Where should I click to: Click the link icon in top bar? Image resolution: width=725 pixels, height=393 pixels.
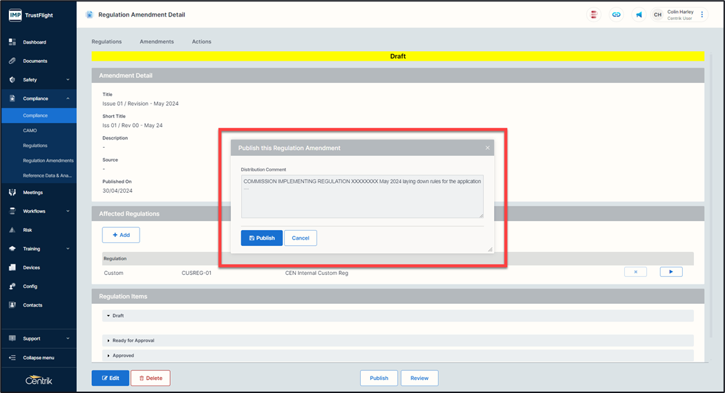pos(616,15)
